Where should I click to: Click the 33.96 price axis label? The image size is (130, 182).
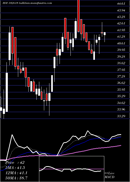click(x=121, y=109)
